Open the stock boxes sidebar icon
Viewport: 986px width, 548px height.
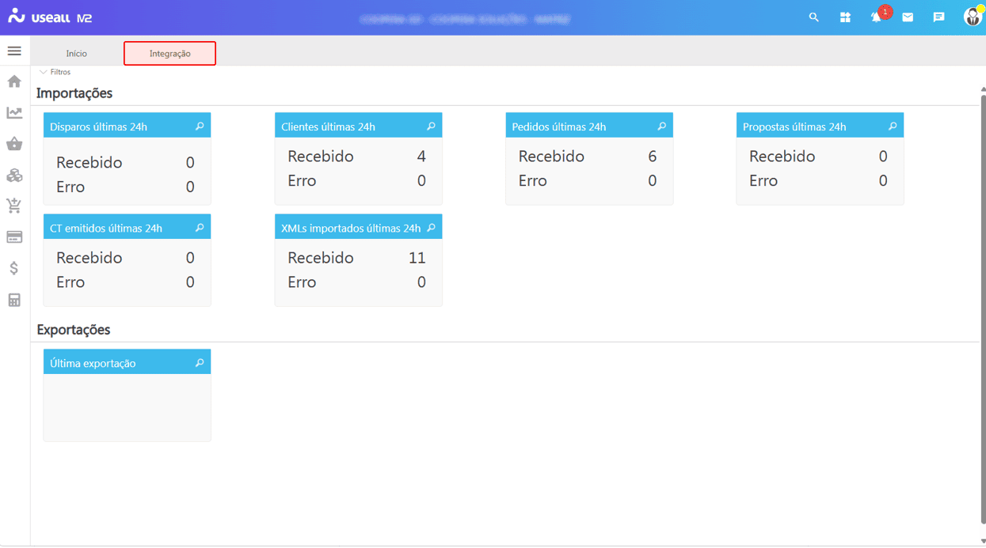(14, 176)
